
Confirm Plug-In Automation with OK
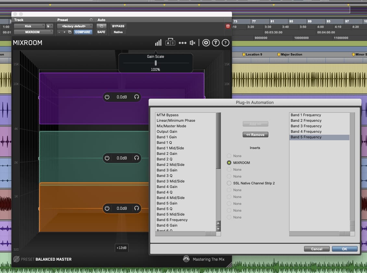tap(345, 249)
